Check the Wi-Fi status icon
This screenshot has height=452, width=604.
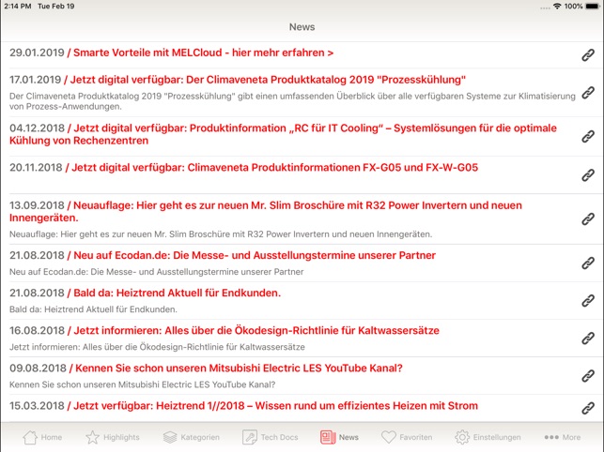point(557,7)
